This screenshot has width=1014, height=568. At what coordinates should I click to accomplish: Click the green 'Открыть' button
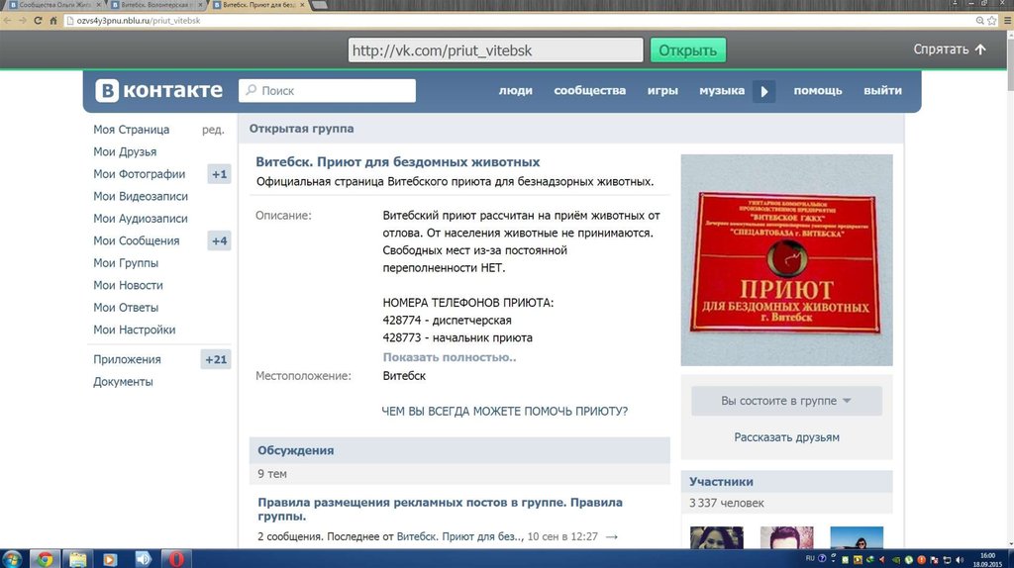pos(687,50)
